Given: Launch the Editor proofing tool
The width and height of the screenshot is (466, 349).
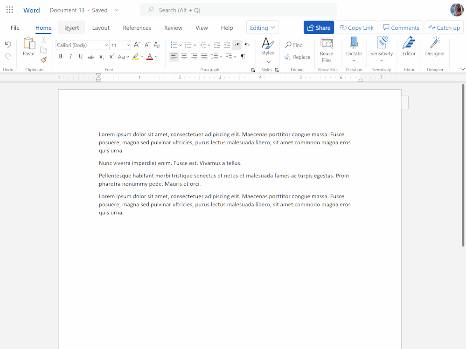Looking at the screenshot, I should pos(409,47).
